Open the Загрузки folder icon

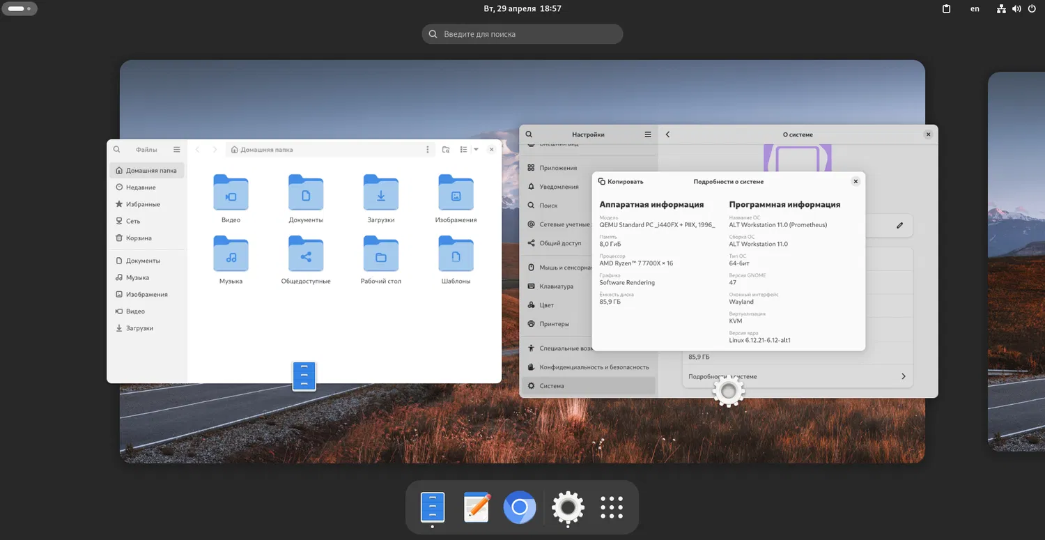[x=380, y=193]
